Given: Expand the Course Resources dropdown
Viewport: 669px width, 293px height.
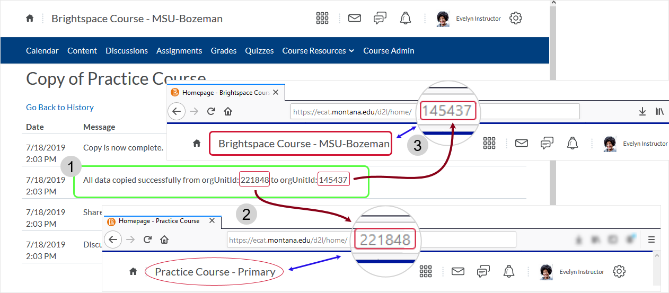Looking at the screenshot, I should pyautogui.click(x=318, y=51).
